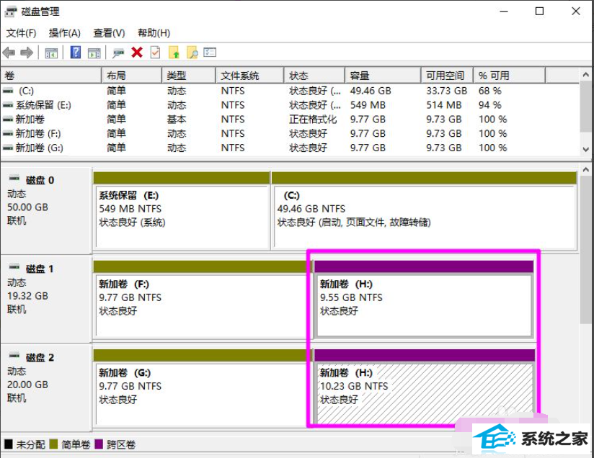Click the disk icon beside 磁盘 2
594x458 pixels.
14,355
